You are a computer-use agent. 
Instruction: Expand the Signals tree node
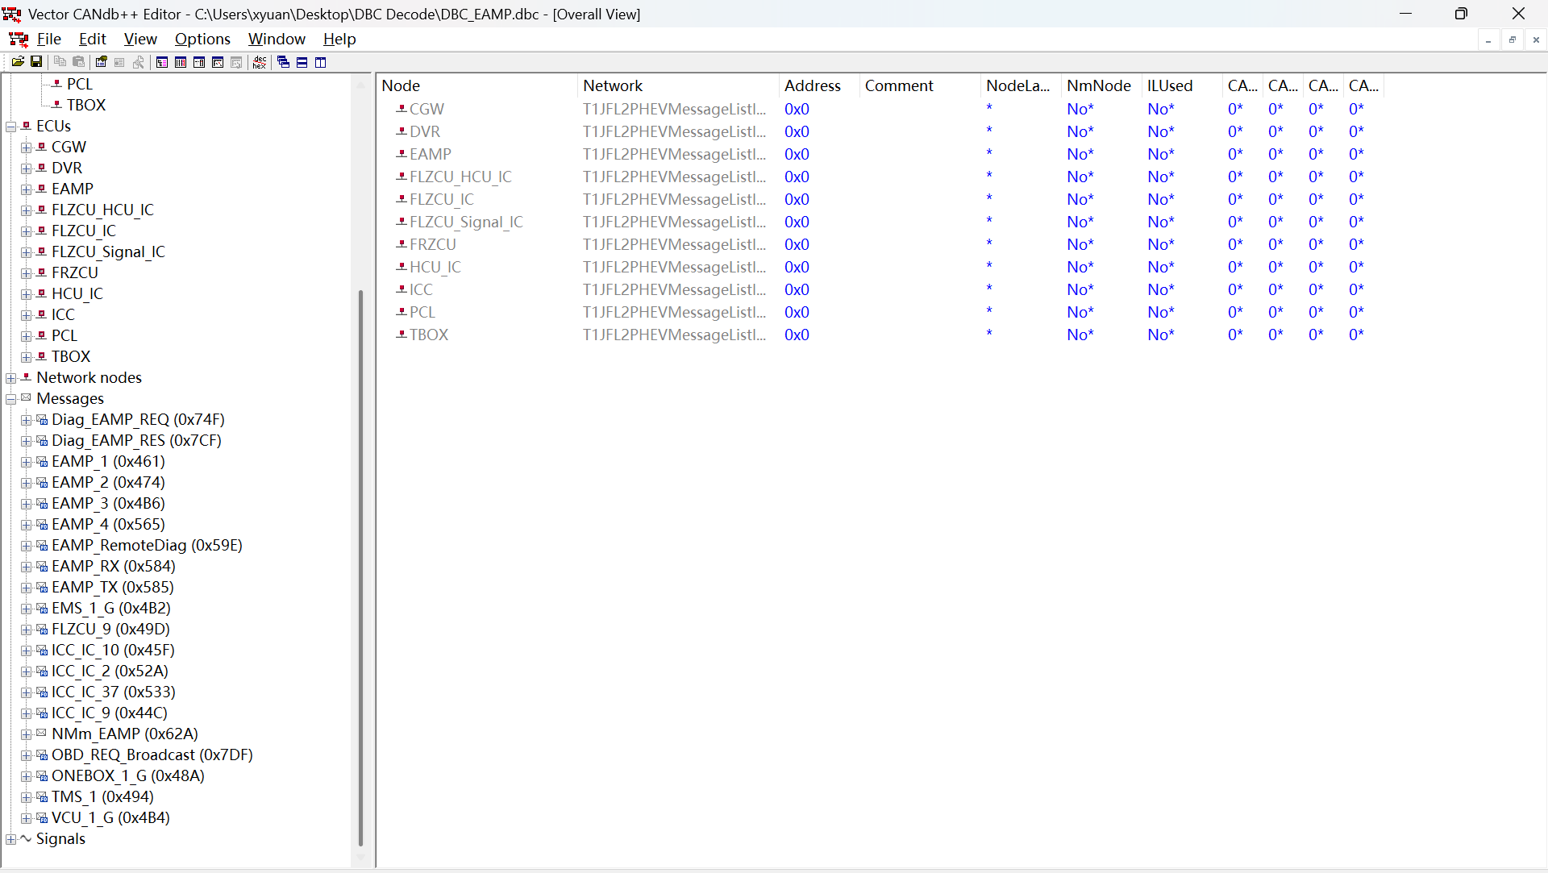tap(11, 839)
